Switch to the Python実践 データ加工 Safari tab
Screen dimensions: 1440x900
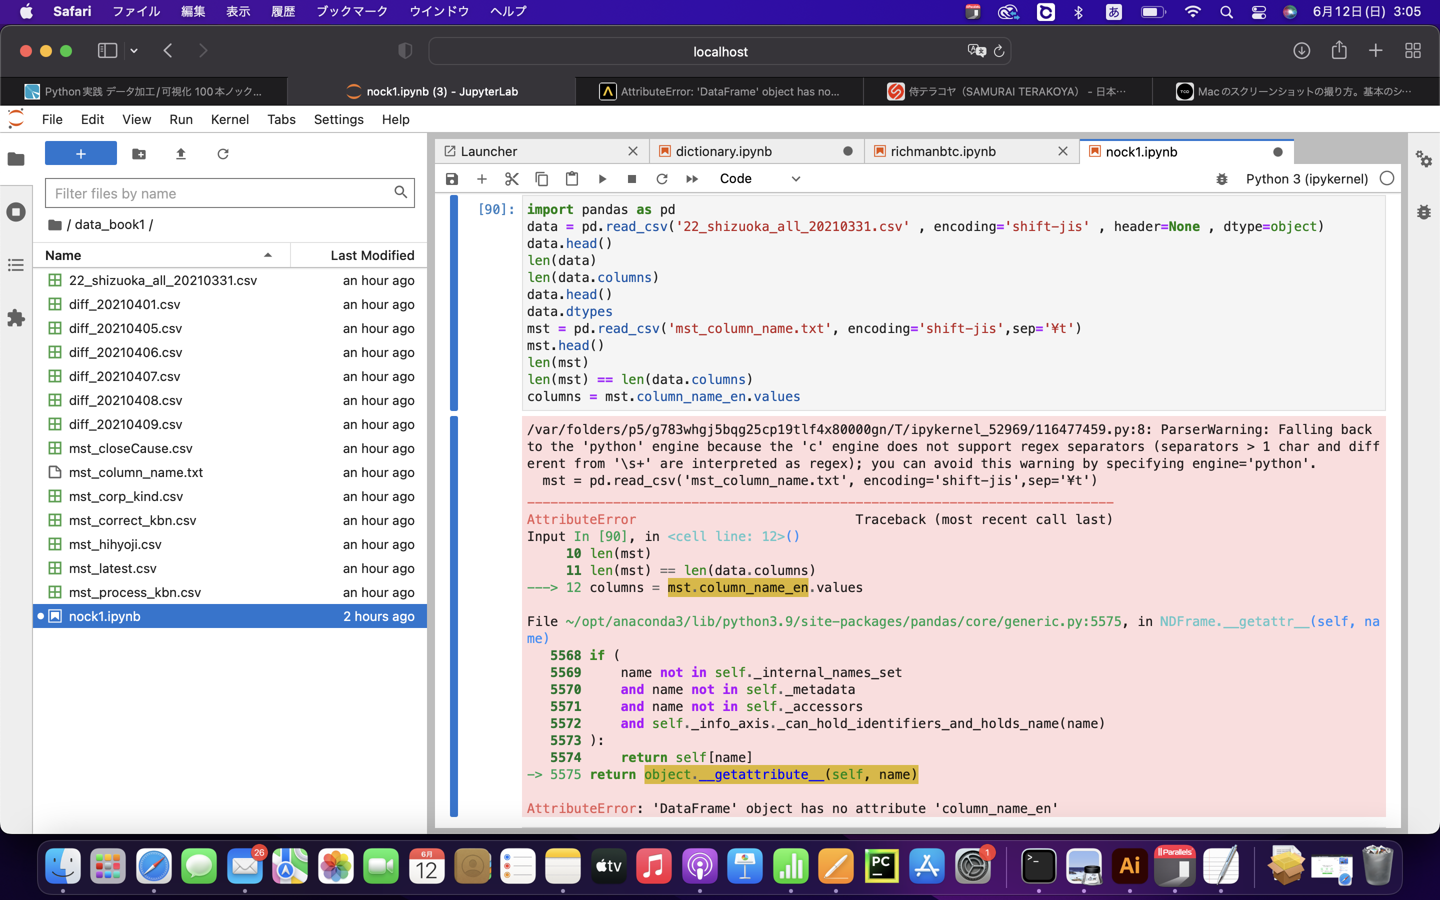point(143,91)
